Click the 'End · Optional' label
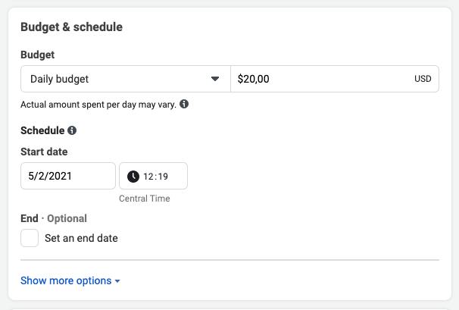The height and width of the screenshot is (310, 459). 54,218
